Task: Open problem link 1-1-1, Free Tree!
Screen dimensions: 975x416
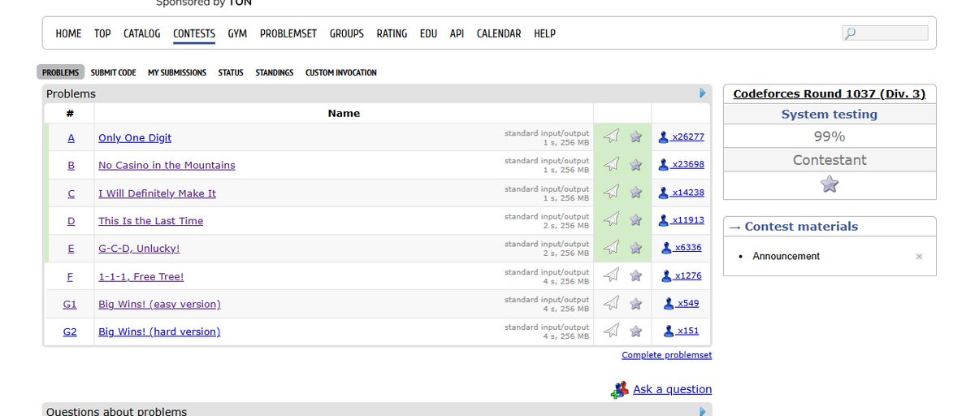Action: click(141, 276)
